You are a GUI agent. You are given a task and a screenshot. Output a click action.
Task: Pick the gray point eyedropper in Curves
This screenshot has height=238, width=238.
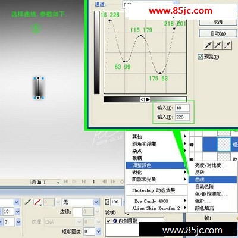pos(218,45)
